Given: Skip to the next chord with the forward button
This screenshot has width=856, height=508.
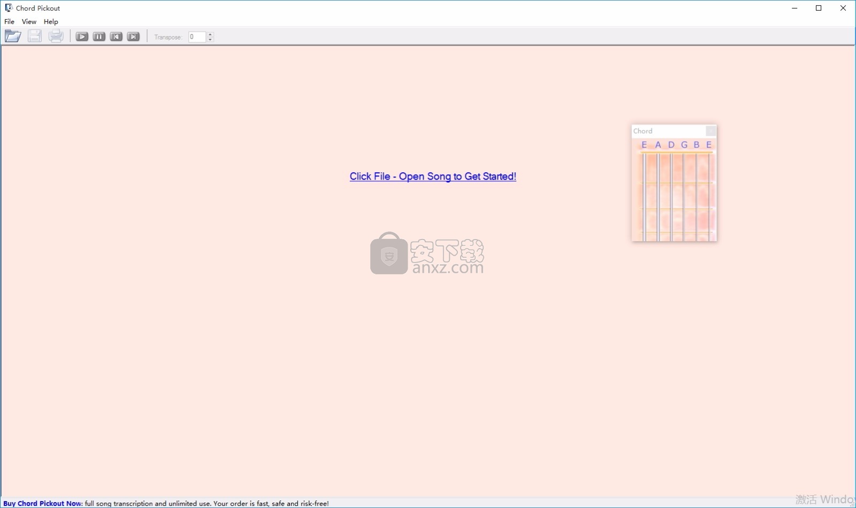Looking at the screenshot, I should pos(133,37).
